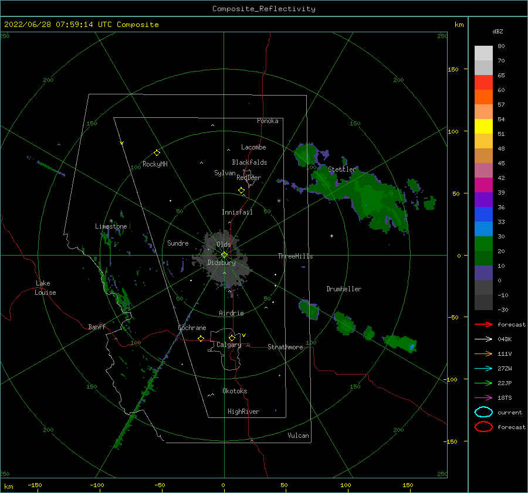
Task: Click the Calgary city label
Action: (229, 345)
